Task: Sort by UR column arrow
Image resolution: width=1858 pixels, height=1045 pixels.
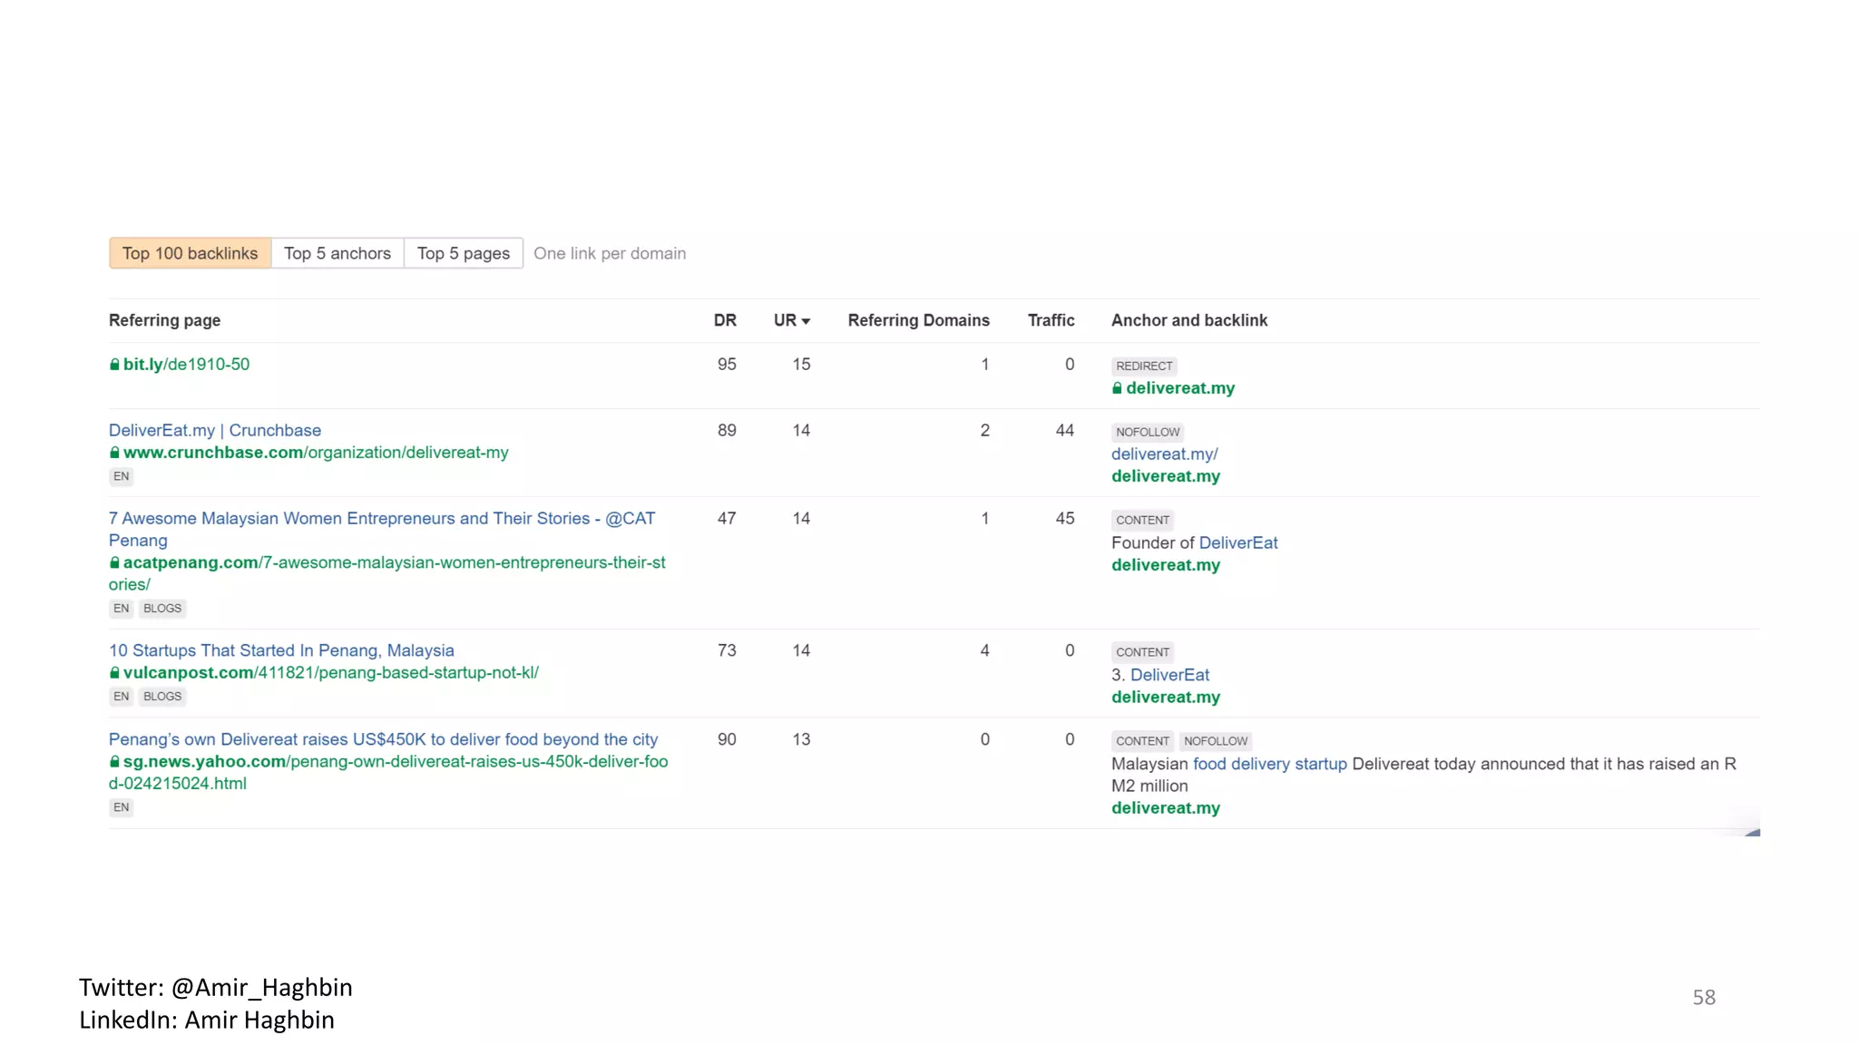Action: pos(806,321)
